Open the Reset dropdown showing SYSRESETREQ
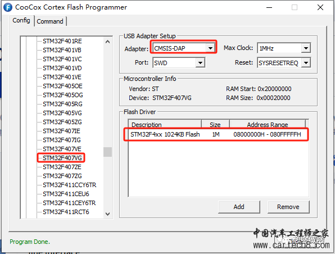 click(x=284, y=63)
